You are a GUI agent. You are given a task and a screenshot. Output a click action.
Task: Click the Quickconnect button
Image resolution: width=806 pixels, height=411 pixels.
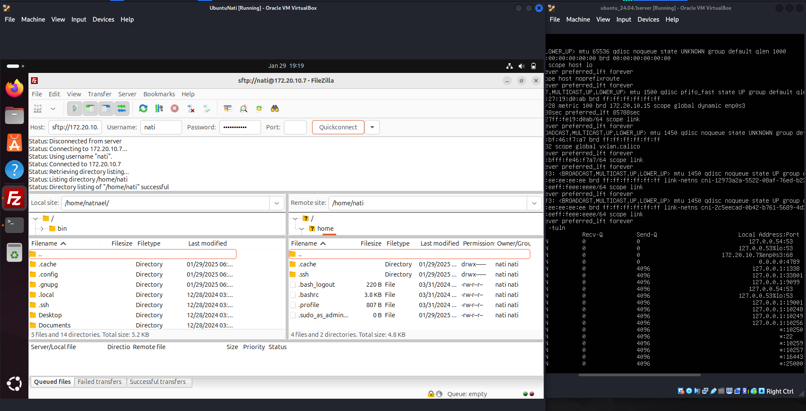tap(338, 127)
